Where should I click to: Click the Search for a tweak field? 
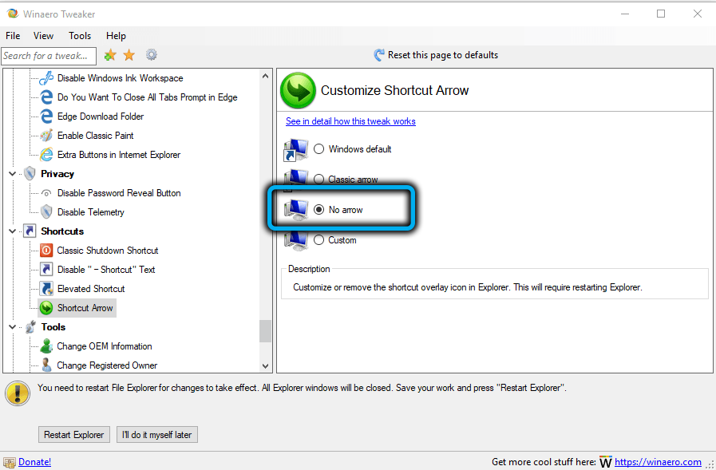click(48, 56)
